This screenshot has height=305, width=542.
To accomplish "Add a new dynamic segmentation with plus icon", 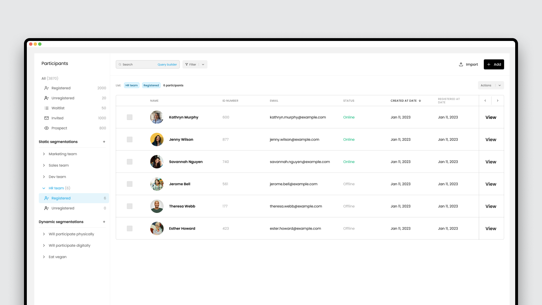I will (104, 222).
